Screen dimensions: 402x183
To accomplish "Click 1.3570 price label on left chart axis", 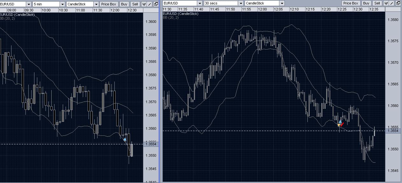I will 151,102.
